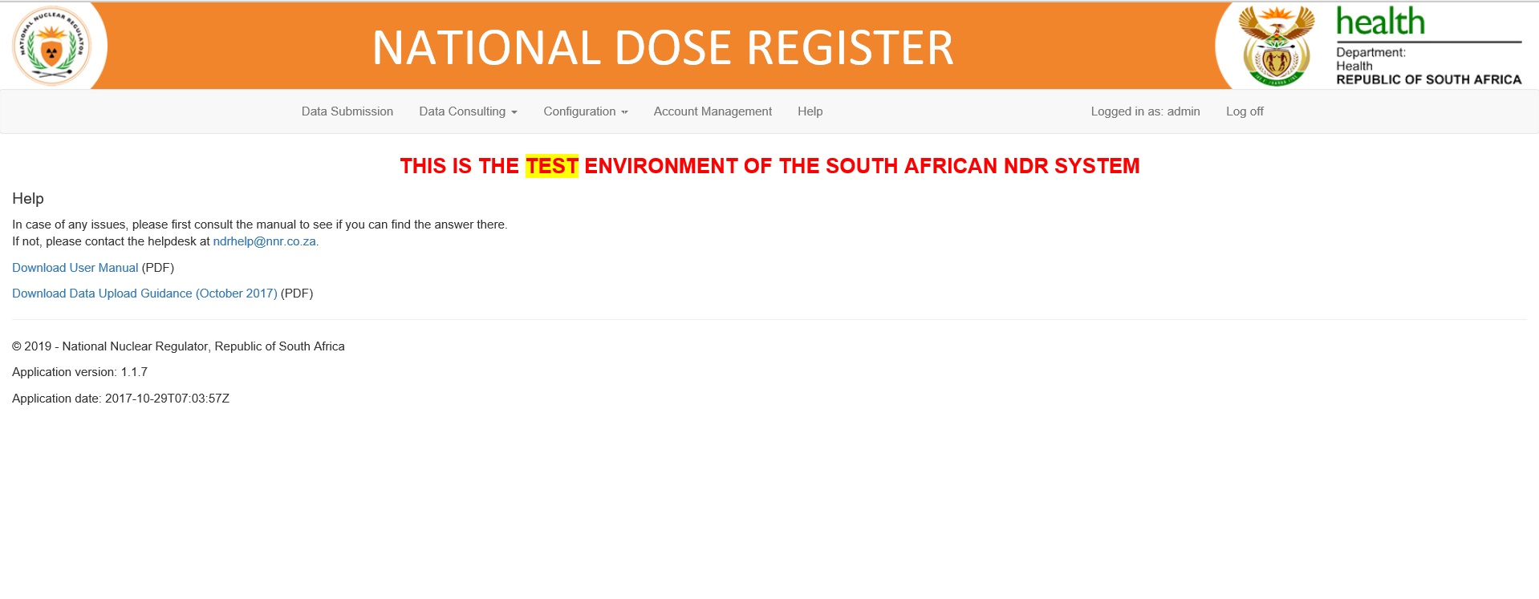Click the South African coat of arms
The height and width of the screenshot is (599, 1539).
(1276, 47)
